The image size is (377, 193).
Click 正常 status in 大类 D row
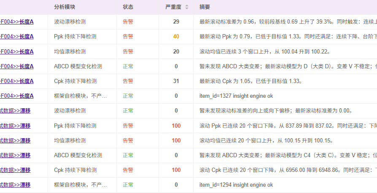pos(128,66)
